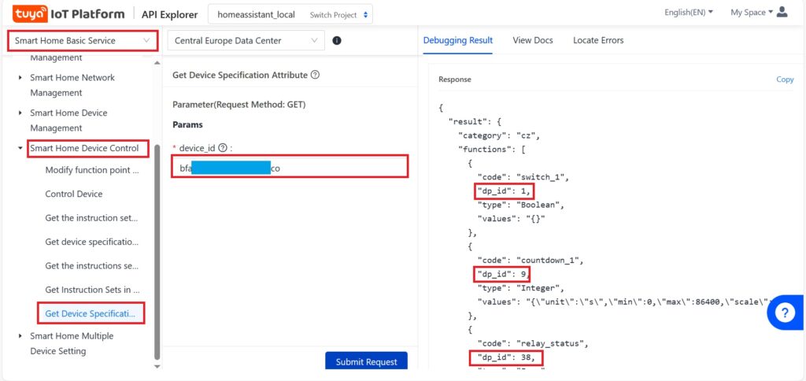Open the homeassistant_local project selector
Screen dimensions: 806x381
(x=290, y=14)
